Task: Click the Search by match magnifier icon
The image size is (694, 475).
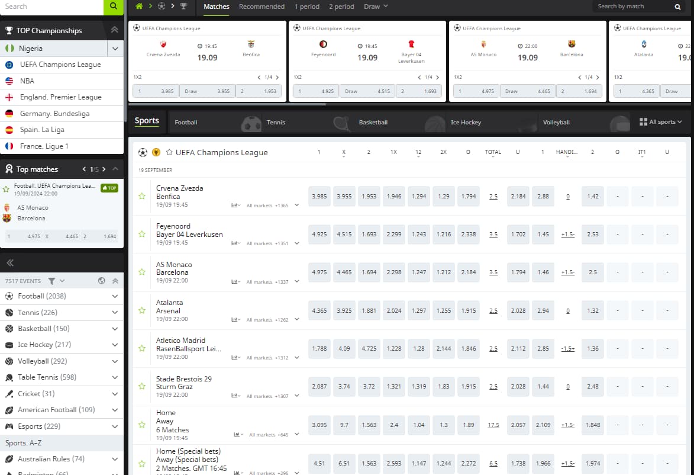Action: (677, 7)
